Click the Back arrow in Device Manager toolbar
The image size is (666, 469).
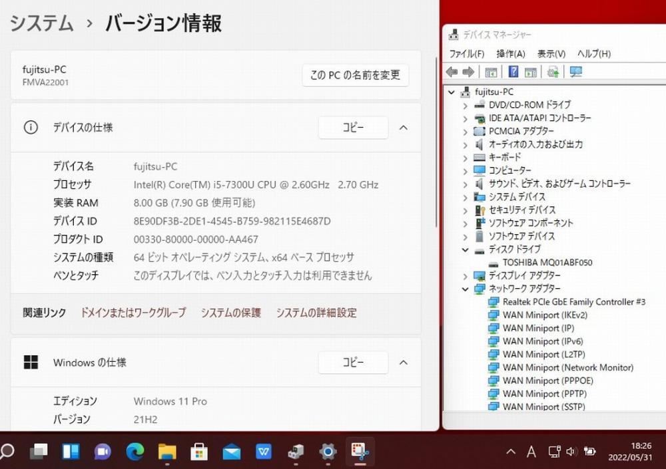point(452,72)
